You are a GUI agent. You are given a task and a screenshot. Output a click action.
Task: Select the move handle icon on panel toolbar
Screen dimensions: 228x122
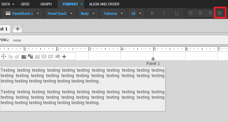coord(3,56)
